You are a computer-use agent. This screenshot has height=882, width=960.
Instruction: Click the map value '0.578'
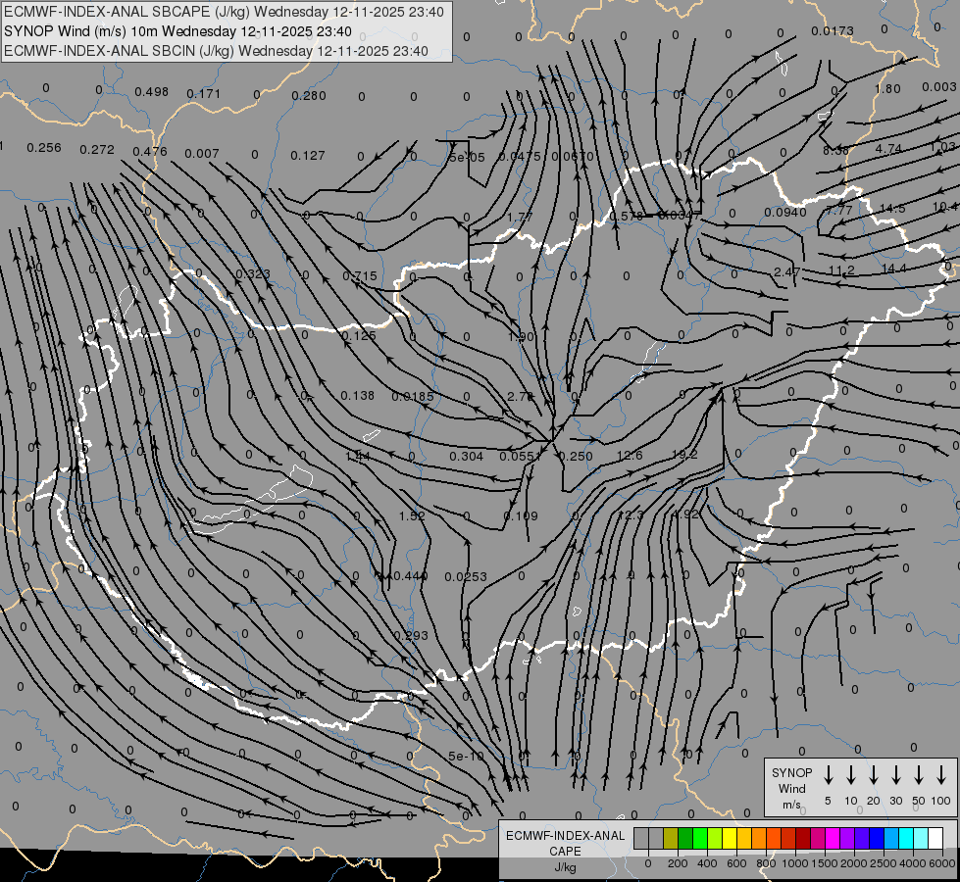627,216
